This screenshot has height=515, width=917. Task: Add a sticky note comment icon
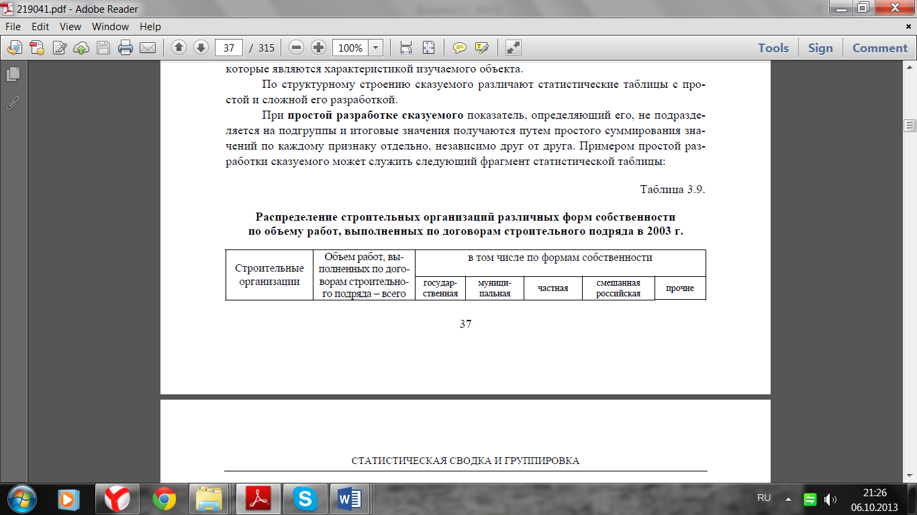point(460,48)
